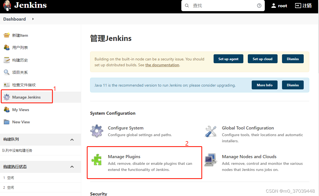Click the Set up agent button
This screenshot has height=196, width=319.
tap(228, 59)
